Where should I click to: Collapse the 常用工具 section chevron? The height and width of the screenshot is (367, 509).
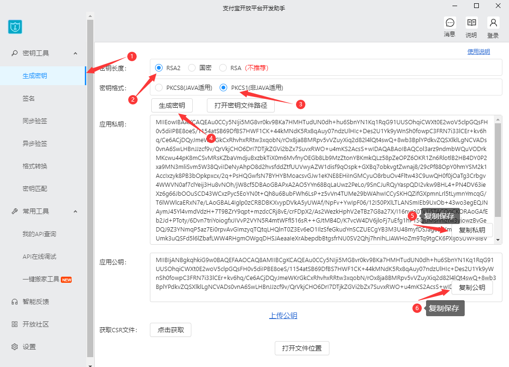pyautogui.click(x=75, y=211)
